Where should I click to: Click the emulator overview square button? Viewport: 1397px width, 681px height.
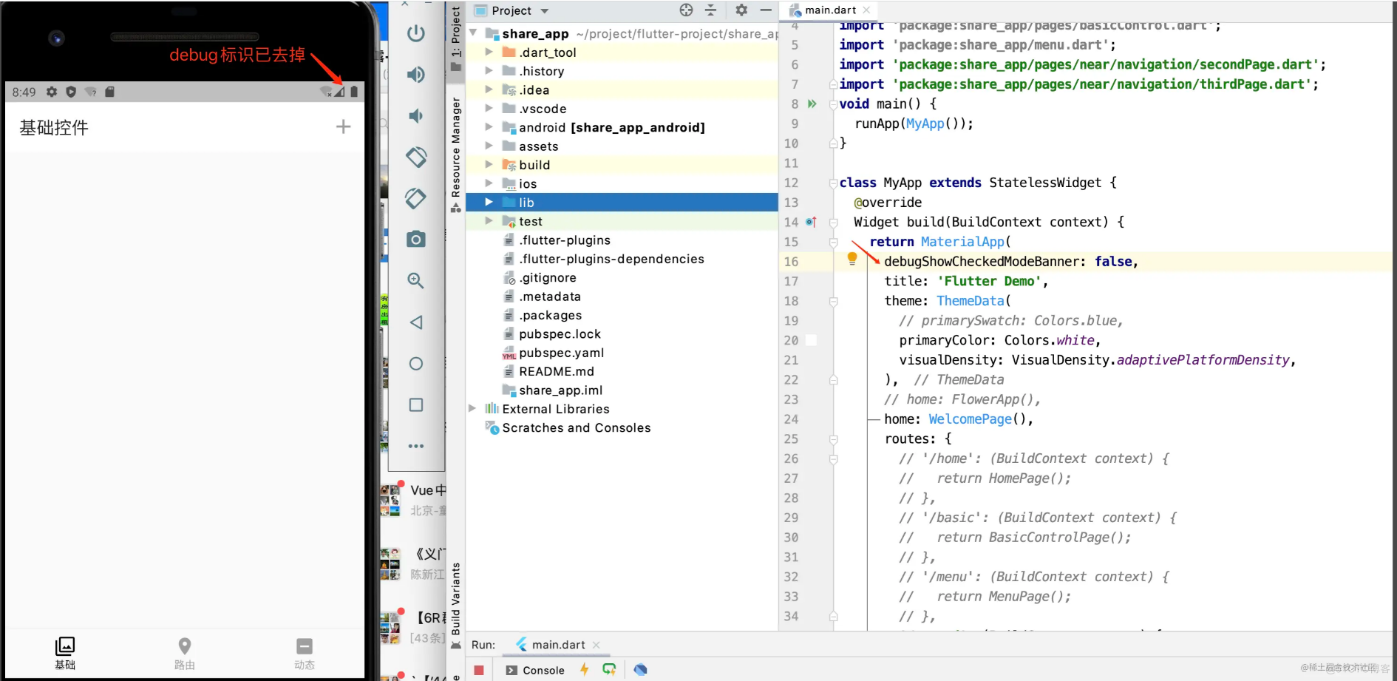pos(416,405)
